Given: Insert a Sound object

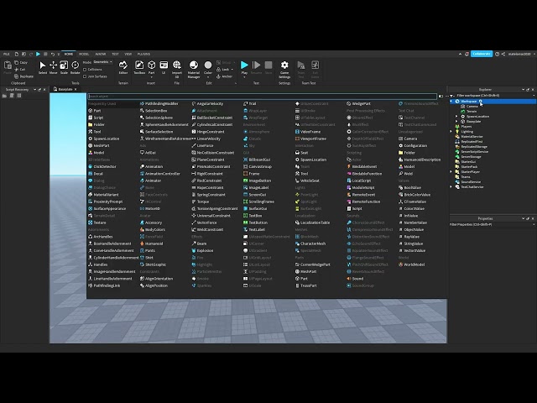Looking at the screenshot, I should click(355, 279).
